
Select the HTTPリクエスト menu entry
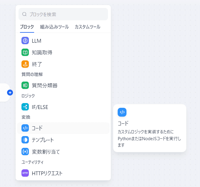(x=47, y=173)
